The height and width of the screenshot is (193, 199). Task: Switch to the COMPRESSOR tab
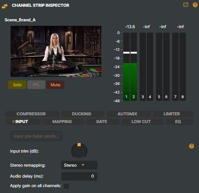tap(32, 114)
